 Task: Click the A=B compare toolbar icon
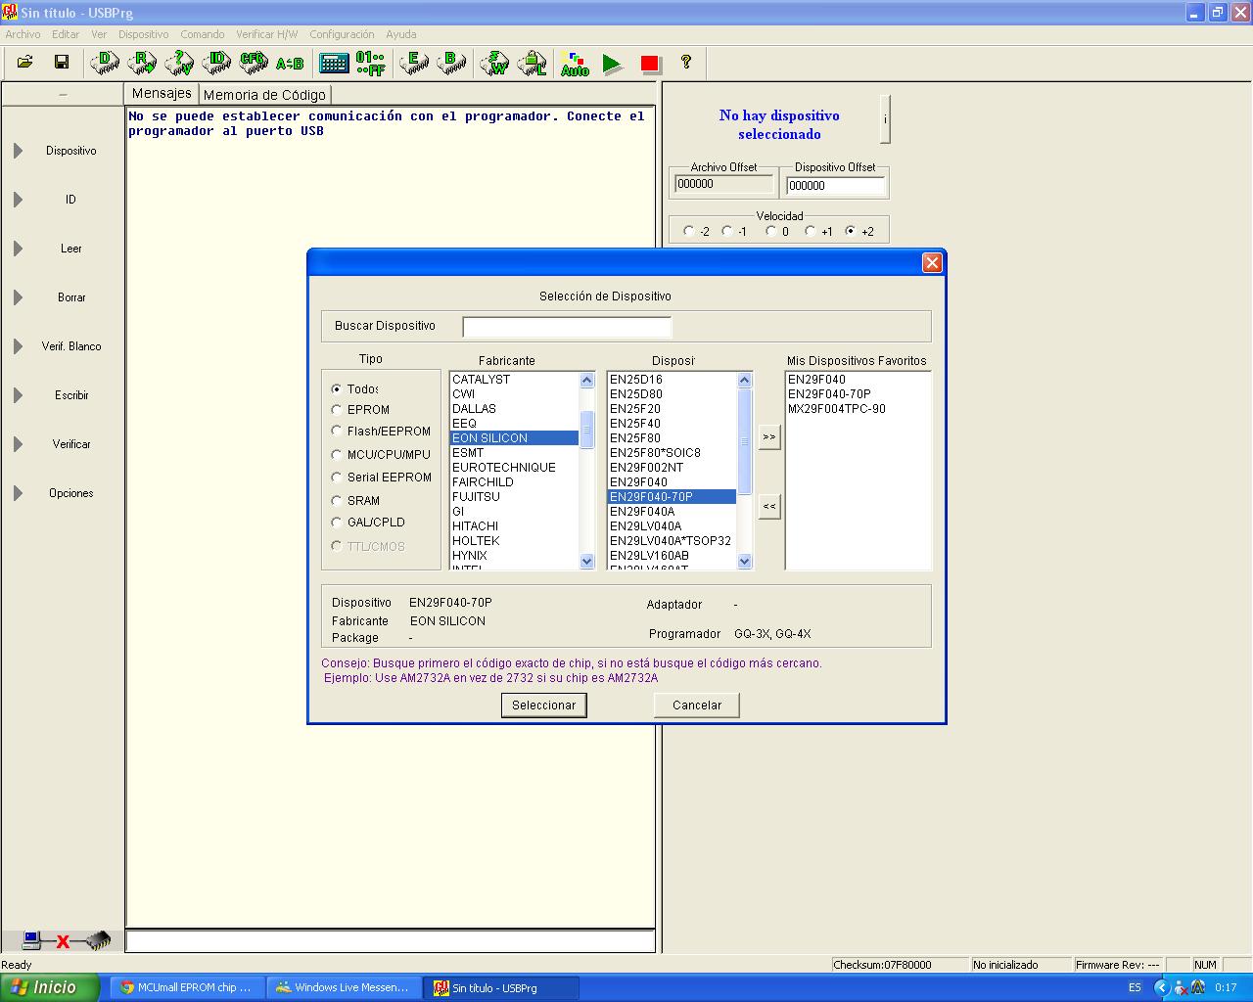tap(290, 64)
